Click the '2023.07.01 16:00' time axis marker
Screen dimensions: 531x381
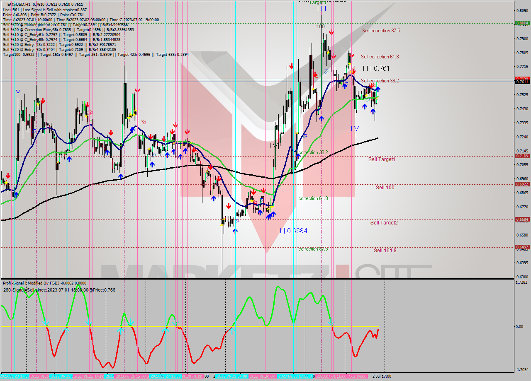click(331, 376)
